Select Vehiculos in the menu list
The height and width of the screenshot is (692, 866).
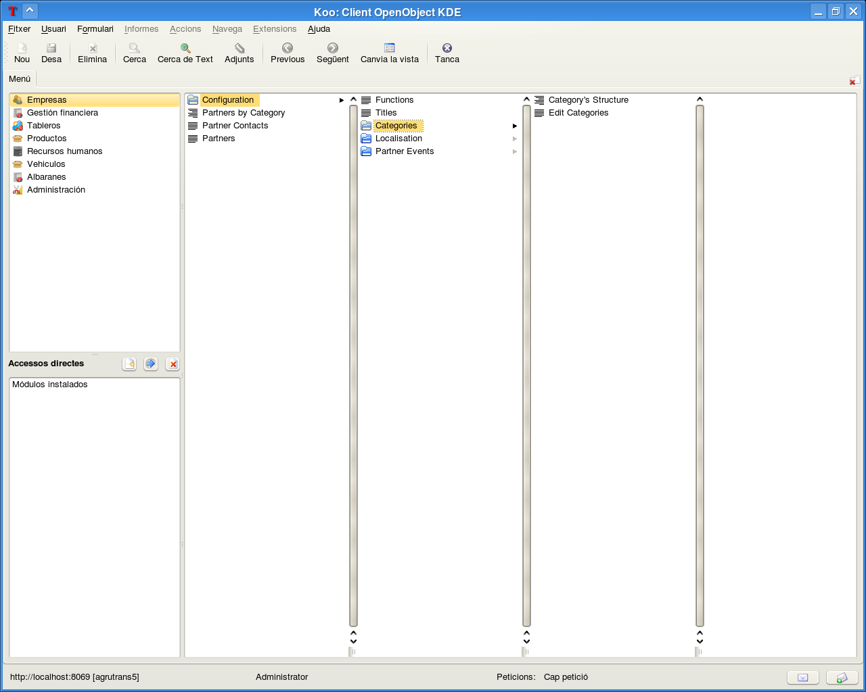click(95, 164)
